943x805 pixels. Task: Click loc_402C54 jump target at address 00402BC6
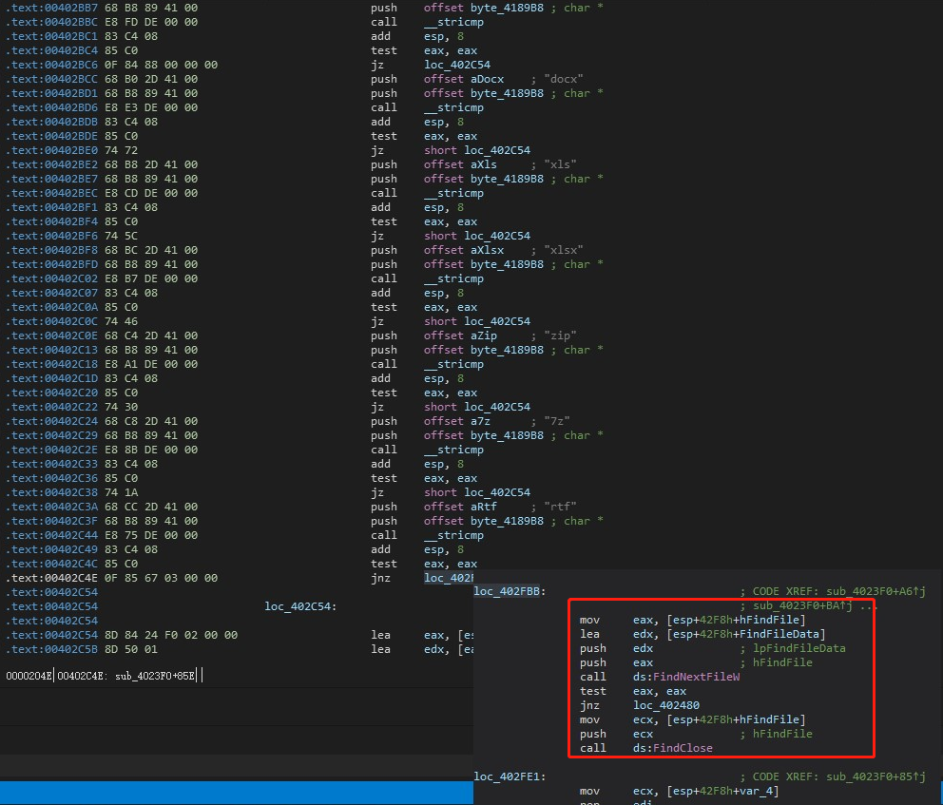[457, 65]
